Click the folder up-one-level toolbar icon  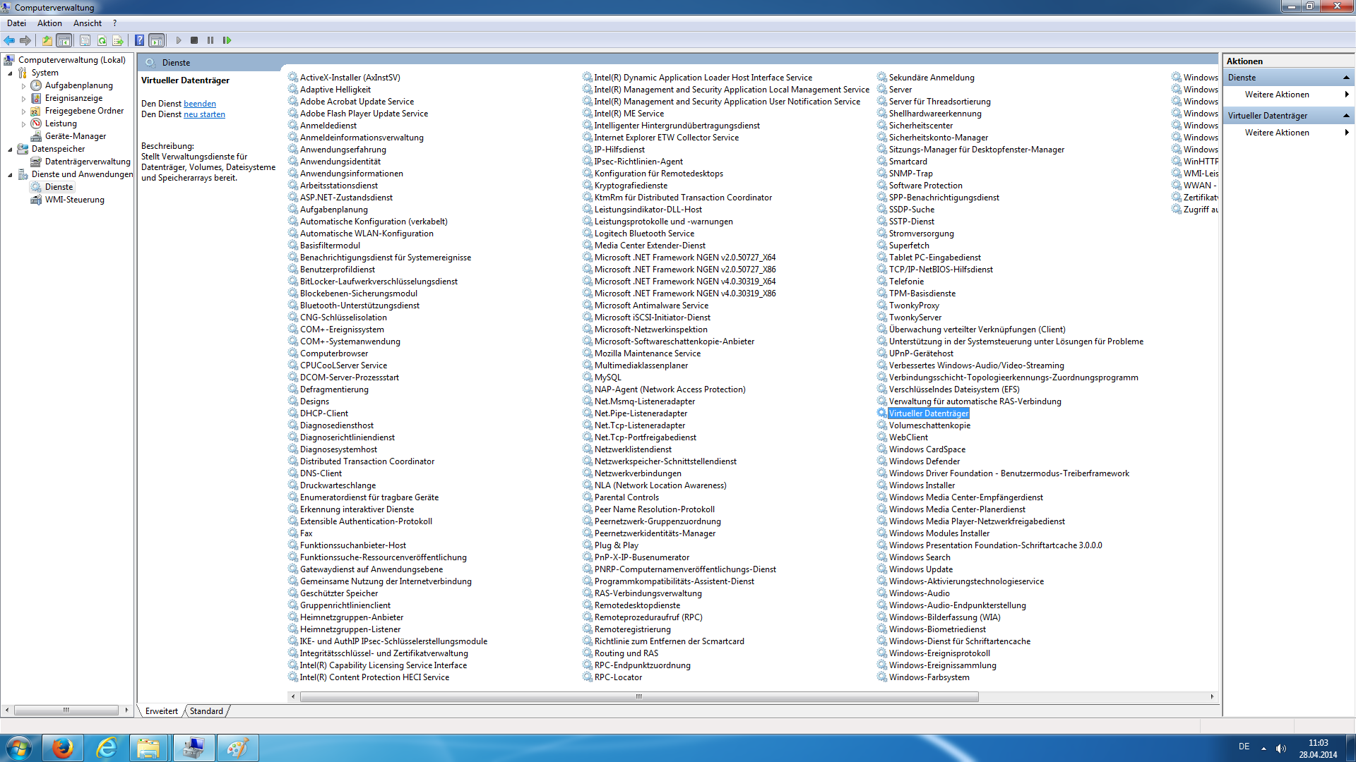tap(47, 40)
